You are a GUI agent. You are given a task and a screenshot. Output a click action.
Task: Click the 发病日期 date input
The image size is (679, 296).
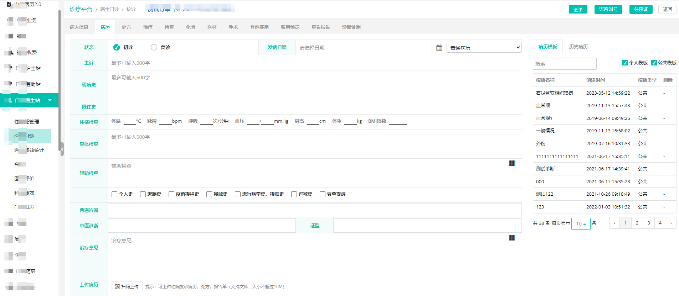pyautogui.click(x=364, y=48)
